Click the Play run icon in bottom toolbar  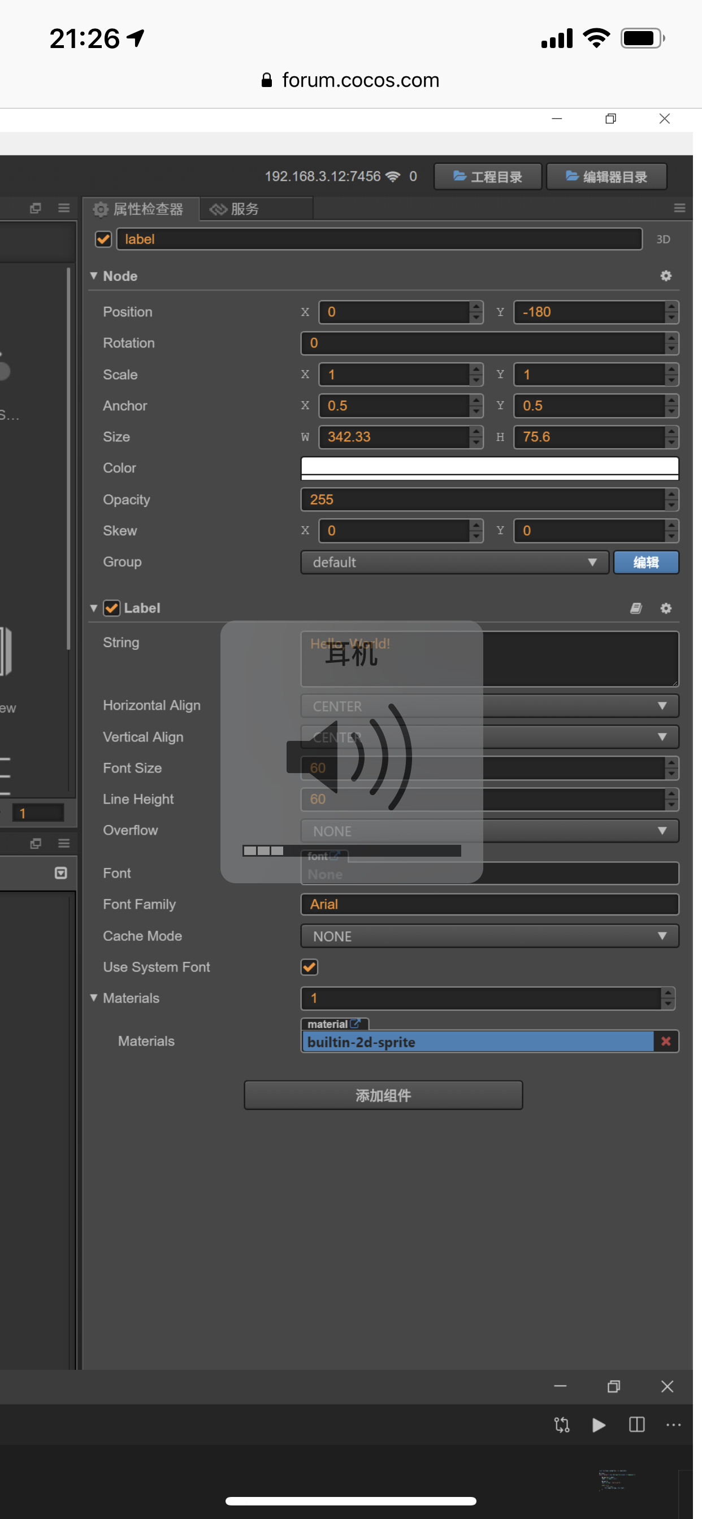[x=599, y=1425]
